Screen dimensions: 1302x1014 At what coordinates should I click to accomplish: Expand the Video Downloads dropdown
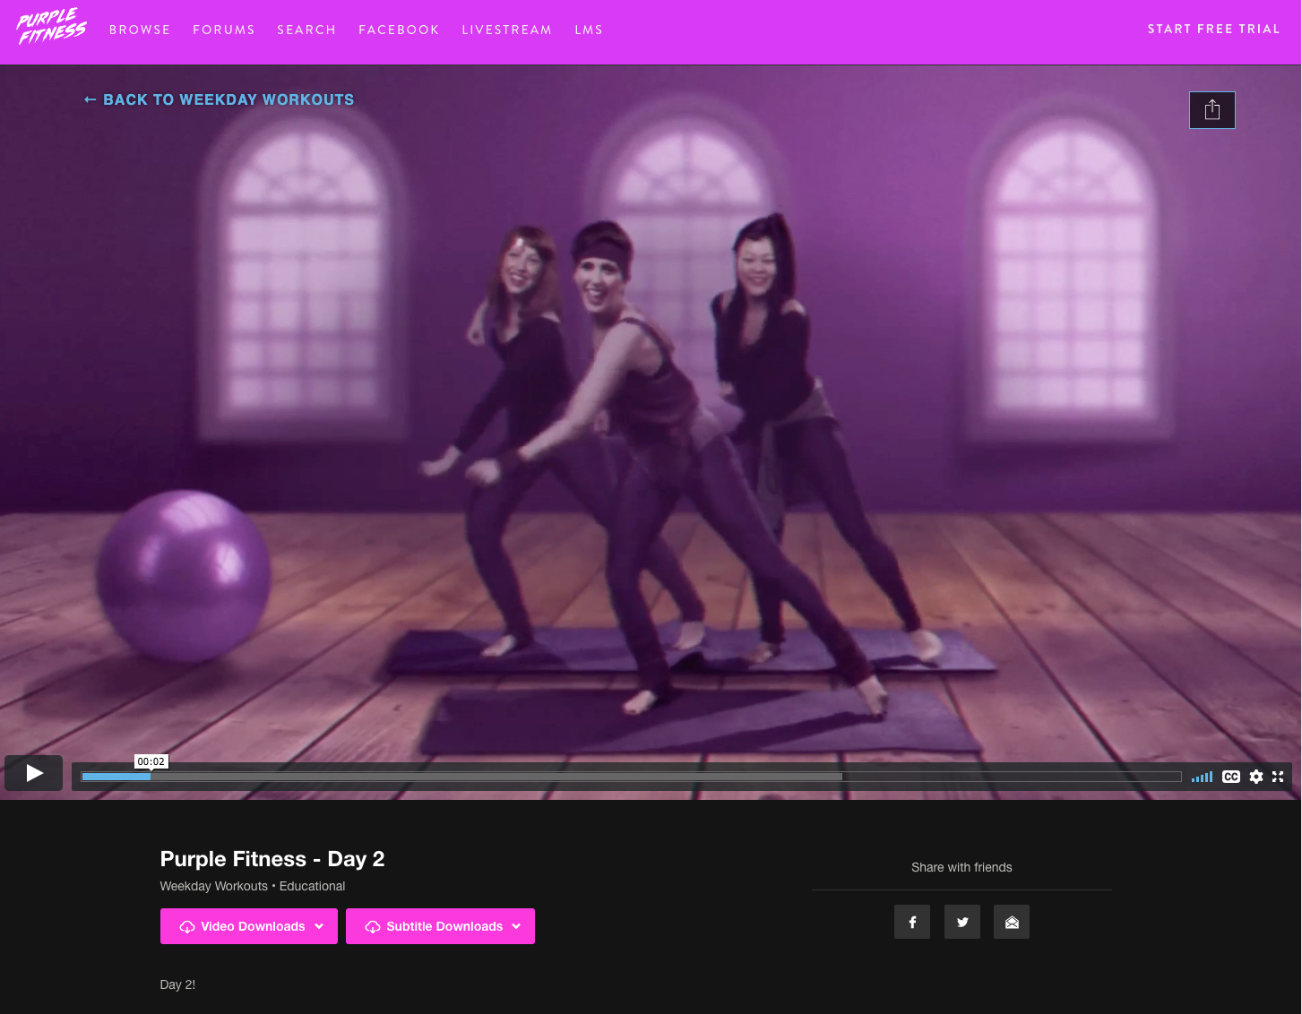coord(249,926)
